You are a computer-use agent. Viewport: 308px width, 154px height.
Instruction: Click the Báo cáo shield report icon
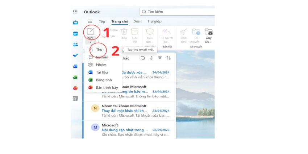150,32
